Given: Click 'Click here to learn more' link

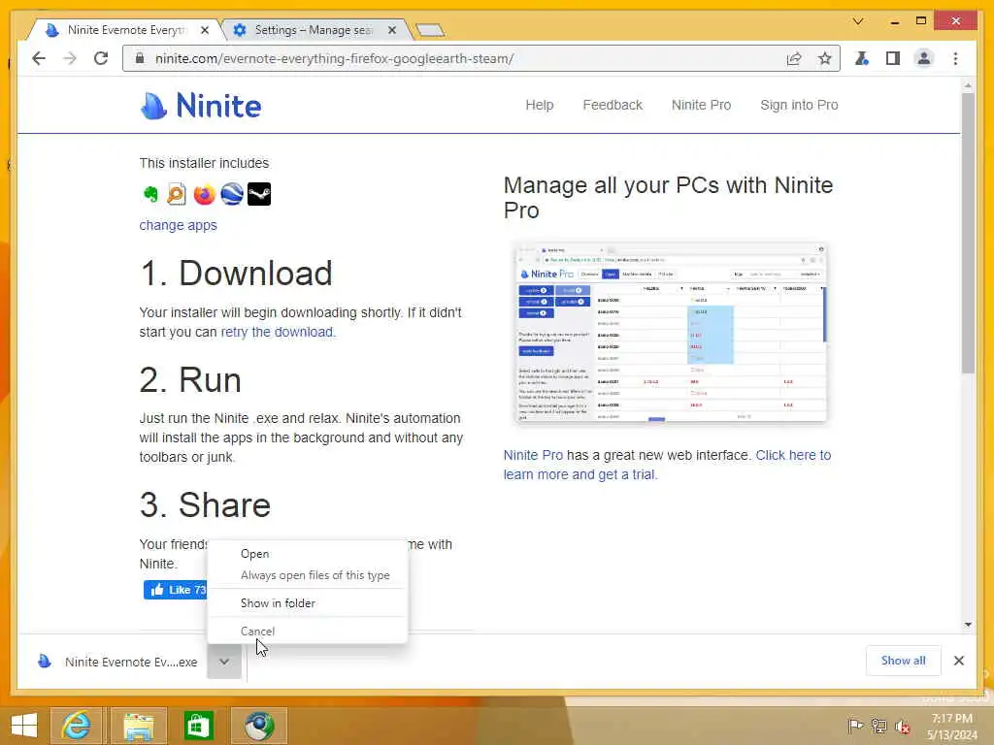Looking at the screenshot, I should point(667,465).
